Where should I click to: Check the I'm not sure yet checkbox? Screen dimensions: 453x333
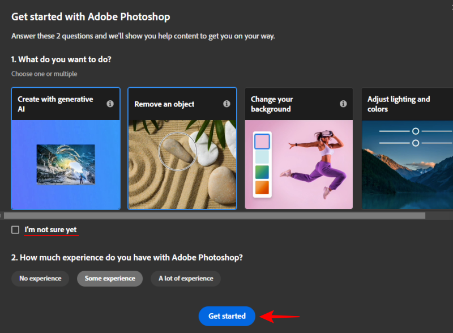(15, 230)
